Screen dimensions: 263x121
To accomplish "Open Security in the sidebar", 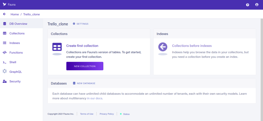I will (21, 81).
